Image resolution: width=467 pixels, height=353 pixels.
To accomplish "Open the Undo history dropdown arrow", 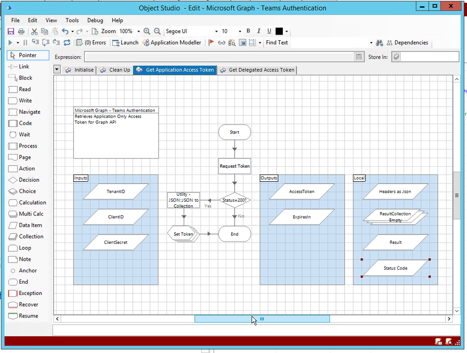I will point(72,31).
